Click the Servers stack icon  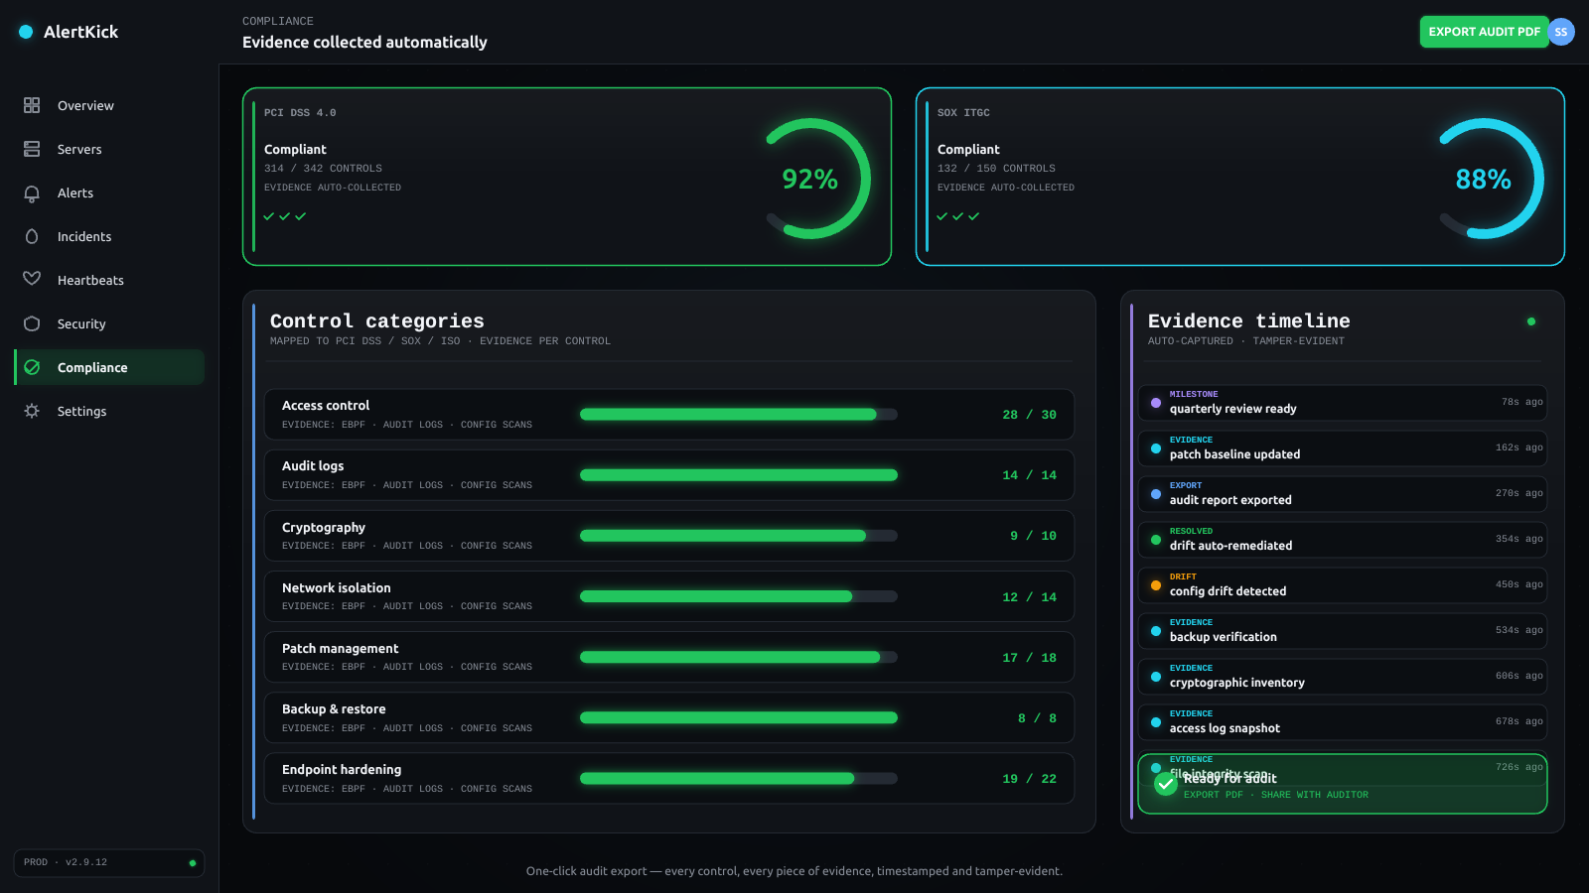[x=32, y=149]
